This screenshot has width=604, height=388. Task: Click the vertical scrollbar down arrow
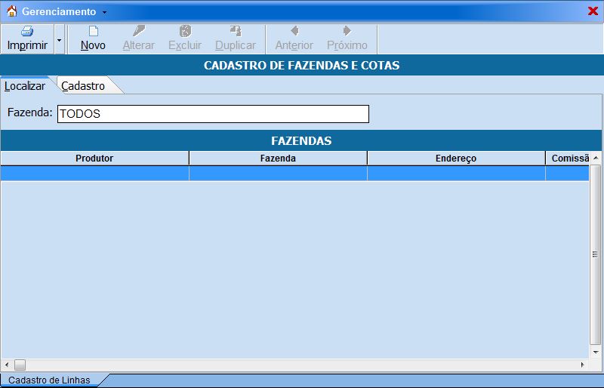click(x=596, y=353)
